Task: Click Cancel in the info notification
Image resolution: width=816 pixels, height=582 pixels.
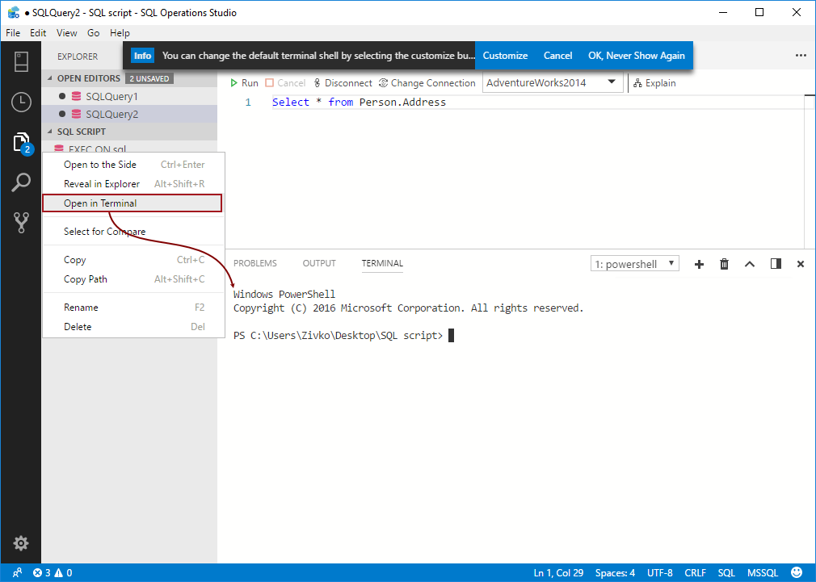Action: click(x=558, y=56)
